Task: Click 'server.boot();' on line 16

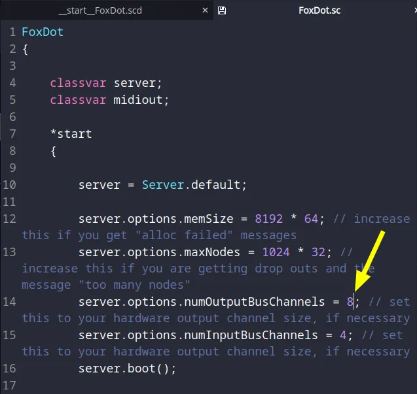Action: coord(128,369)
